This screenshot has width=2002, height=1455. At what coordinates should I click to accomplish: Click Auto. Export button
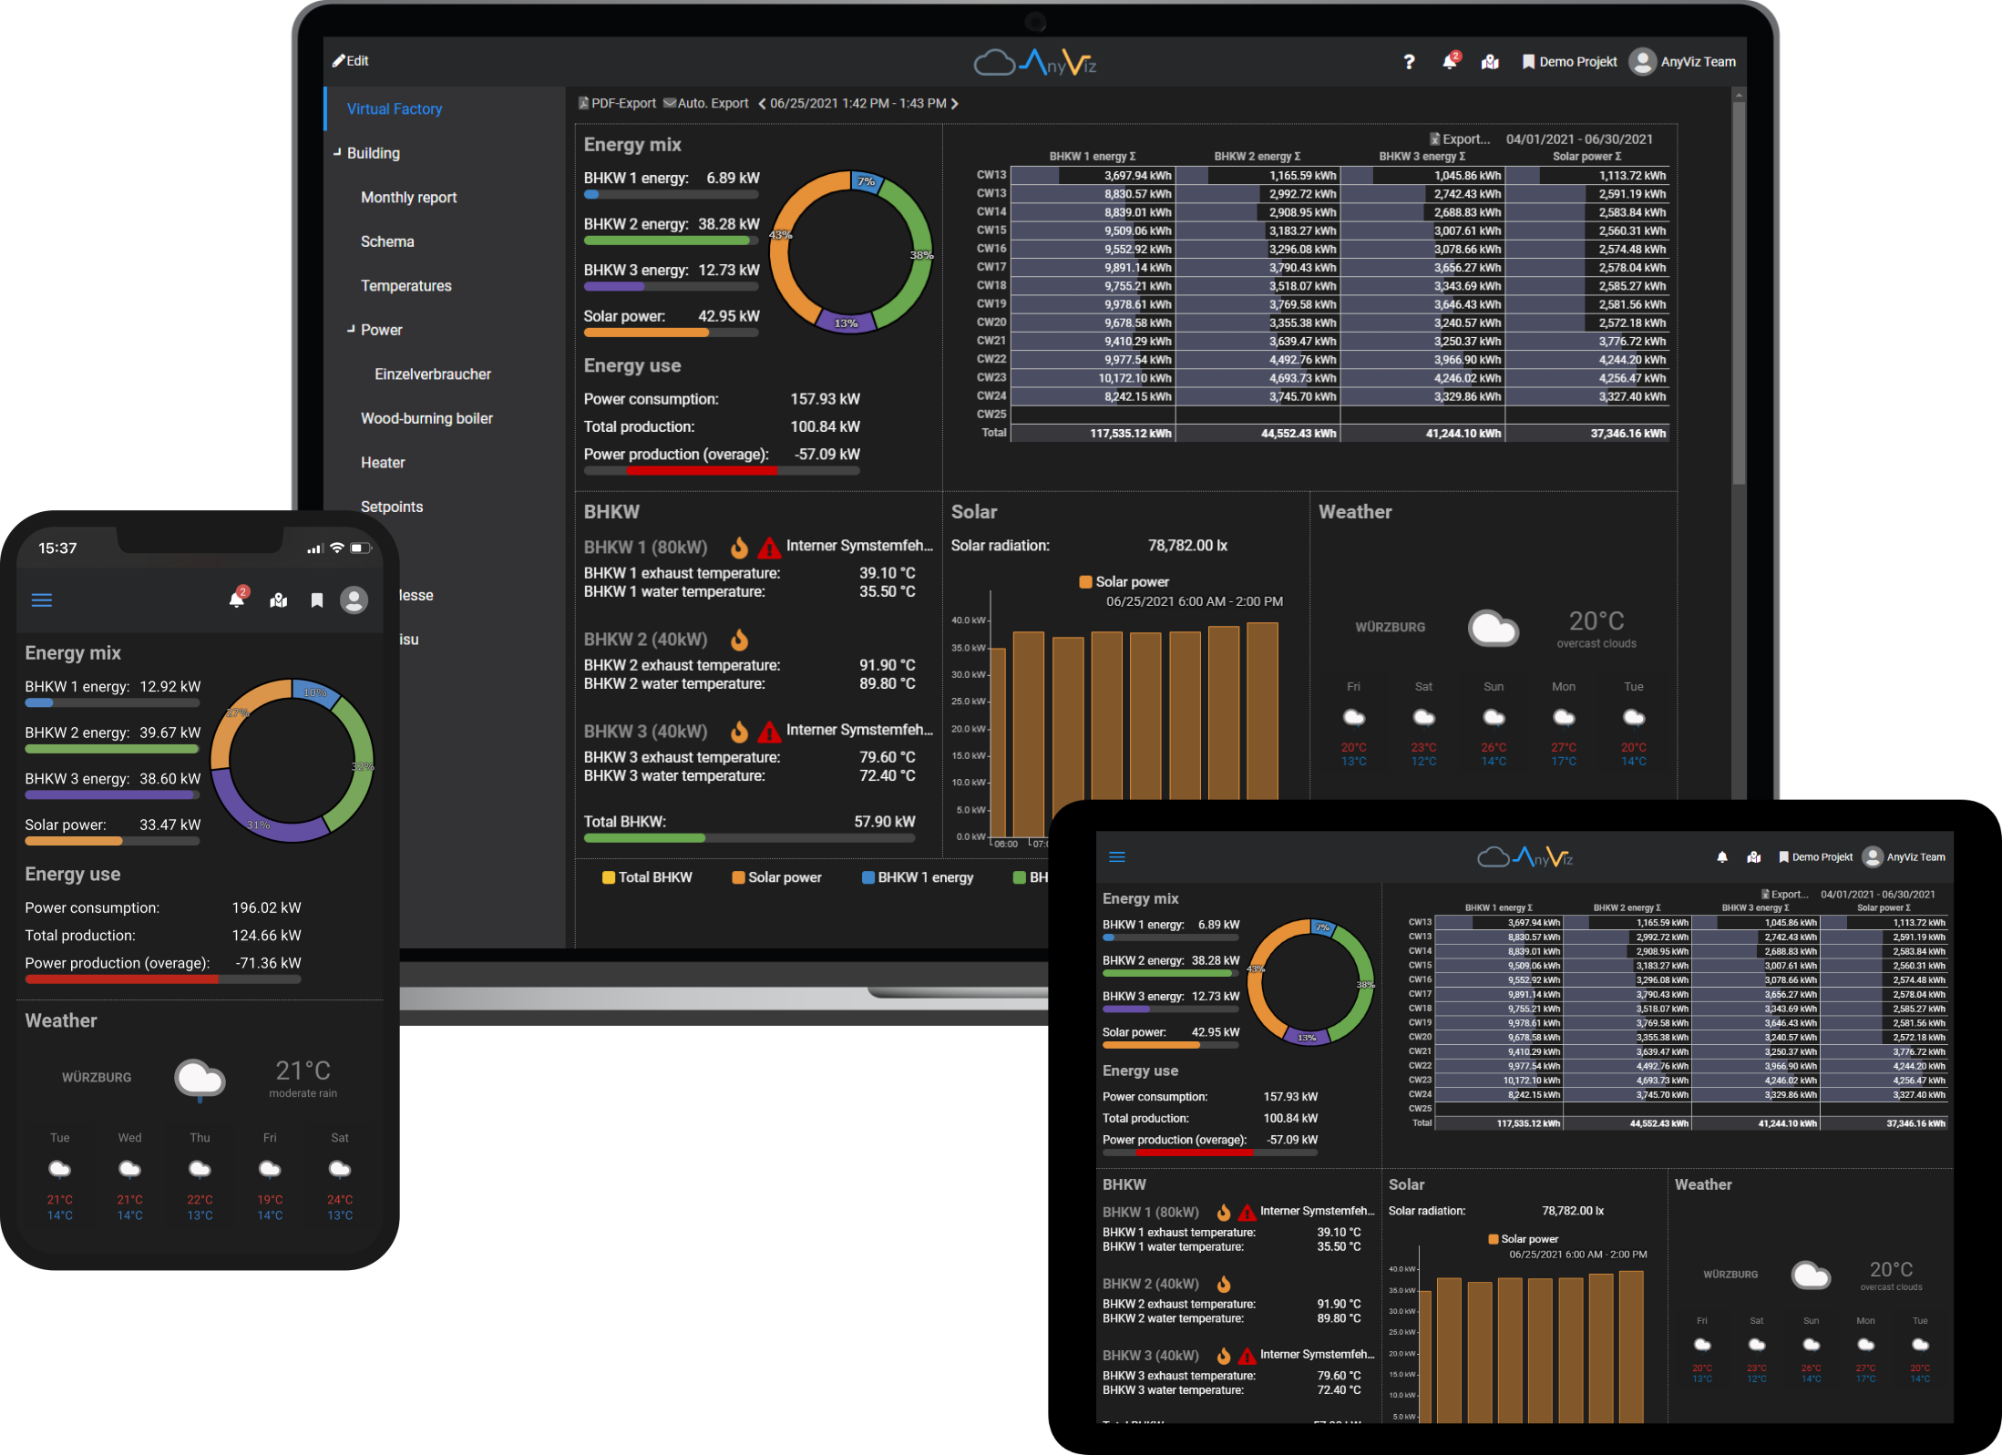click(706, 104)
